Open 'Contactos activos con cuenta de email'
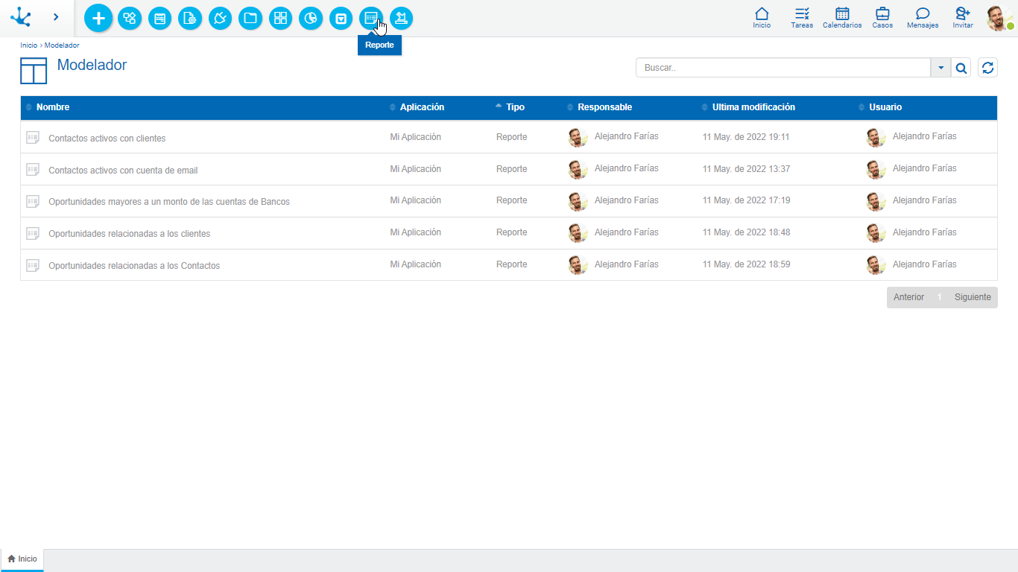 pos(123,171)
